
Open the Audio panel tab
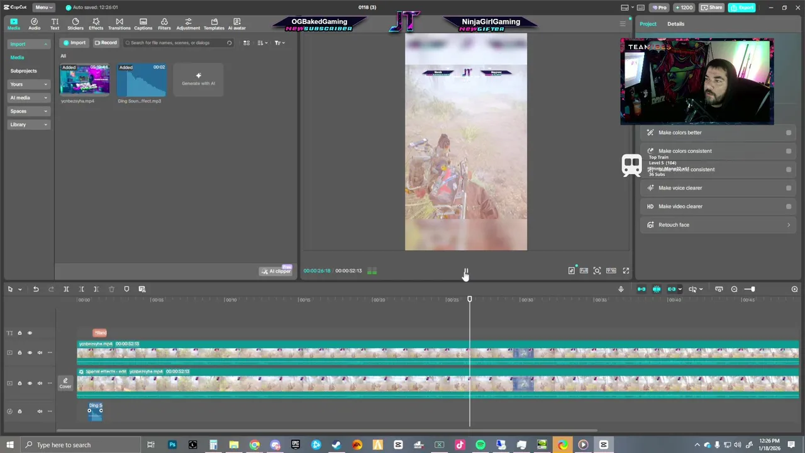pyautogui.click(x=34, y=24)
